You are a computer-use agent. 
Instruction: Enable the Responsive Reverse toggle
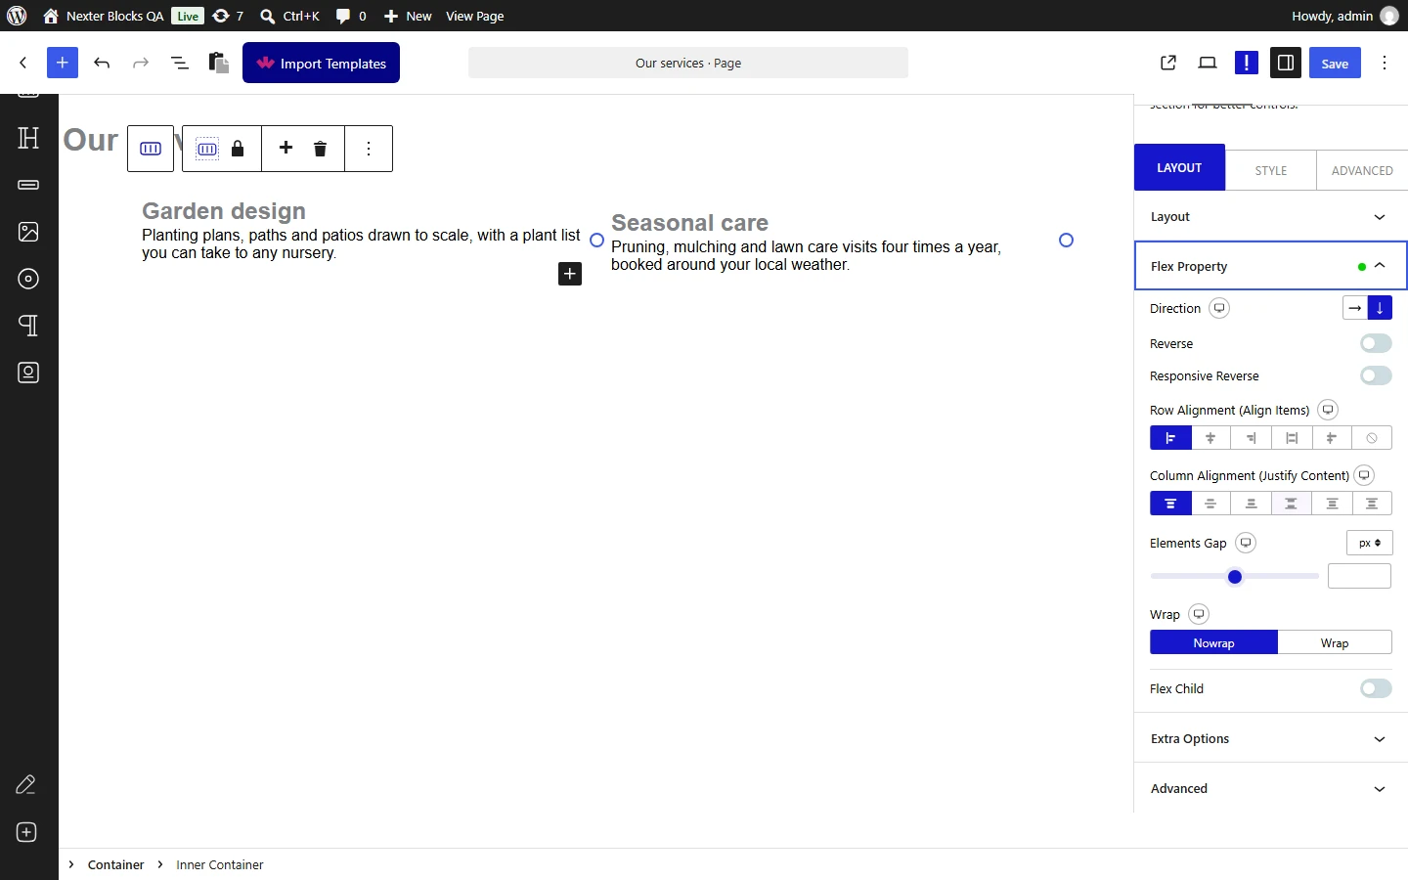(x=1376, y=375)
